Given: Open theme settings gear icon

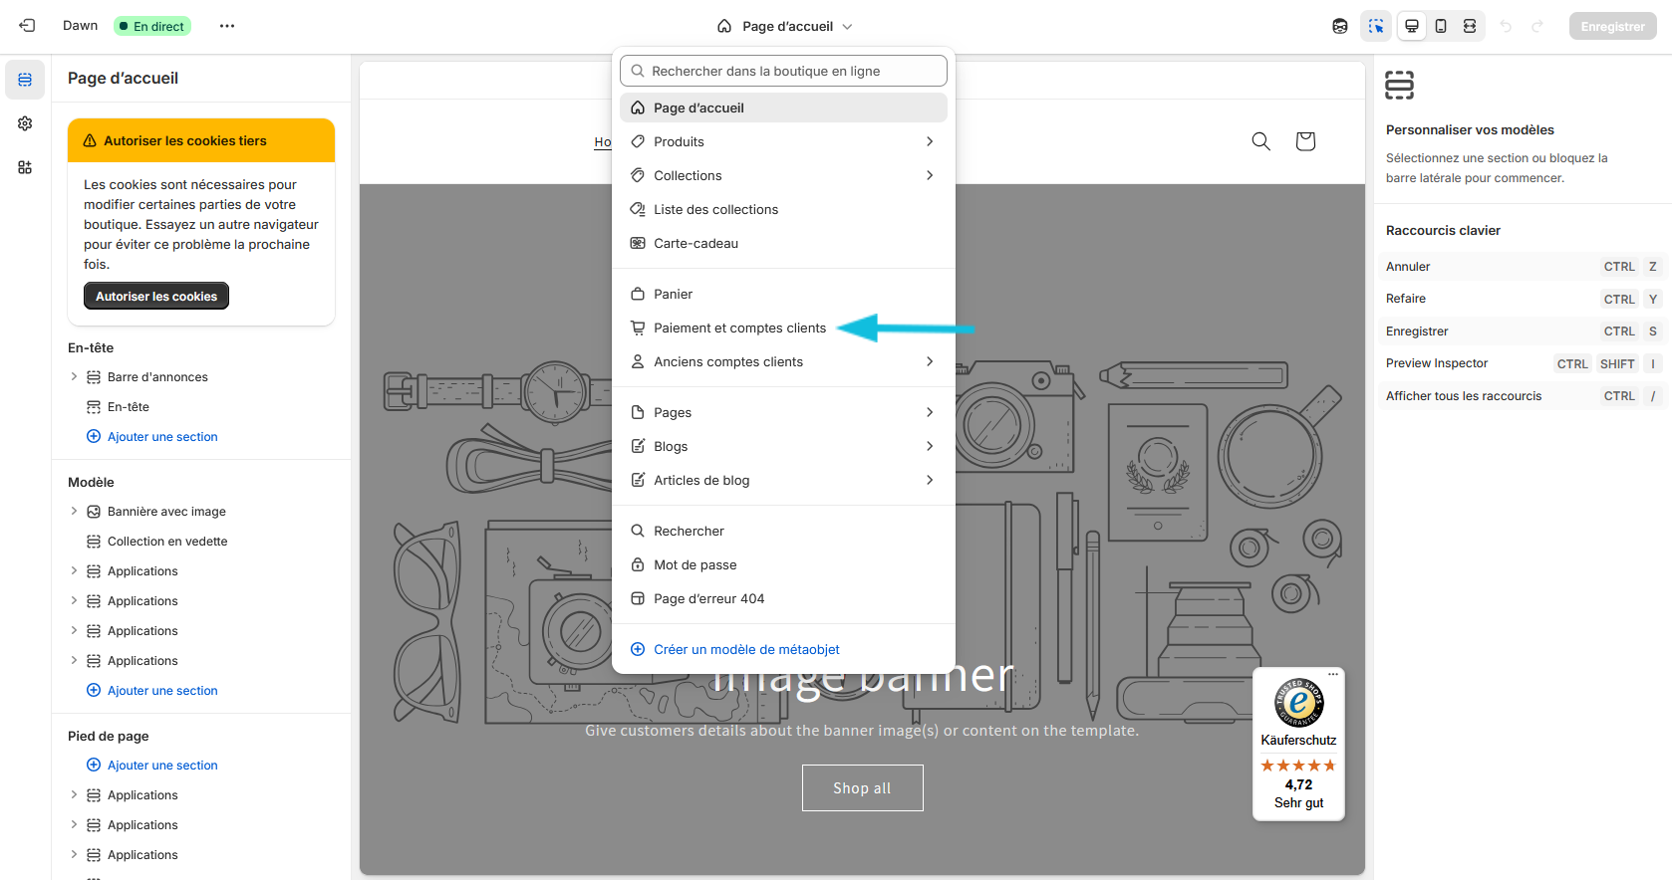Looking at the screenshot, I should click(x=25, y=123).
